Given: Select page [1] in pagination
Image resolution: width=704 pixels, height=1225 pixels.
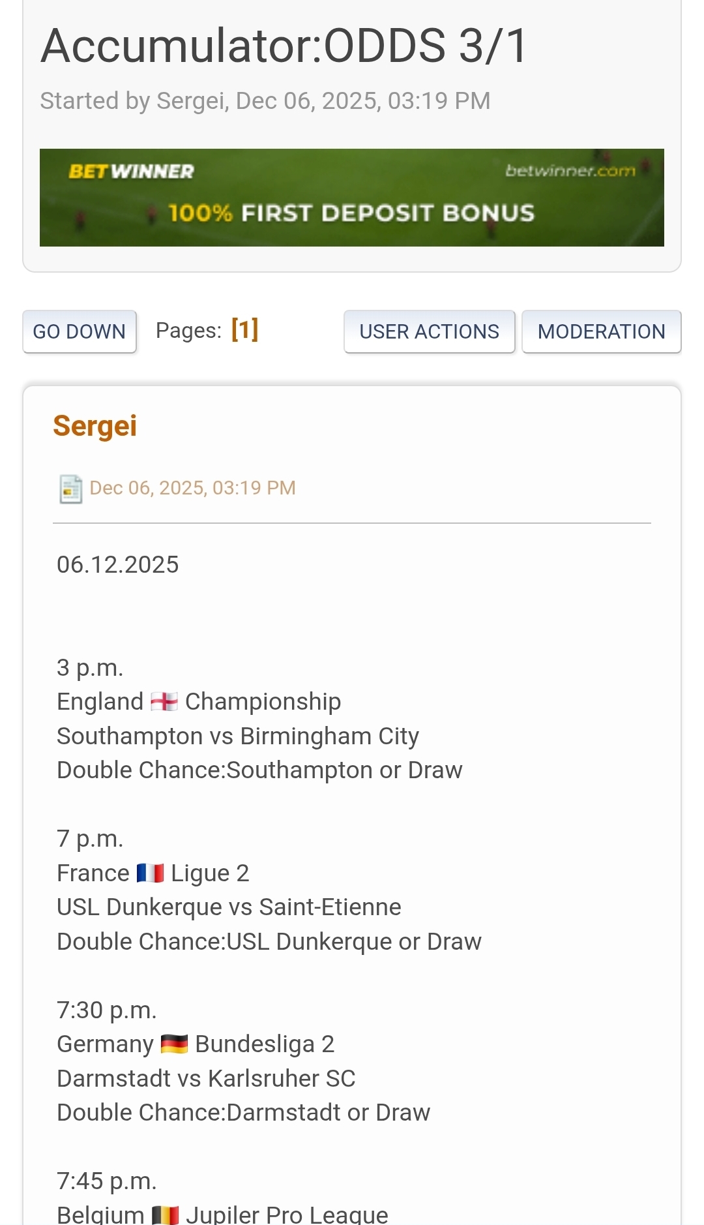Looking at the screenshot, I should coord(245,330).
